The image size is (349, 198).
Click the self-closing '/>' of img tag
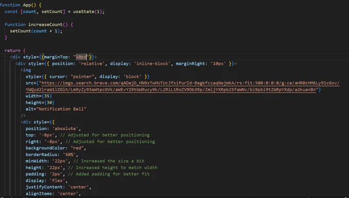(x=23, y=115)
